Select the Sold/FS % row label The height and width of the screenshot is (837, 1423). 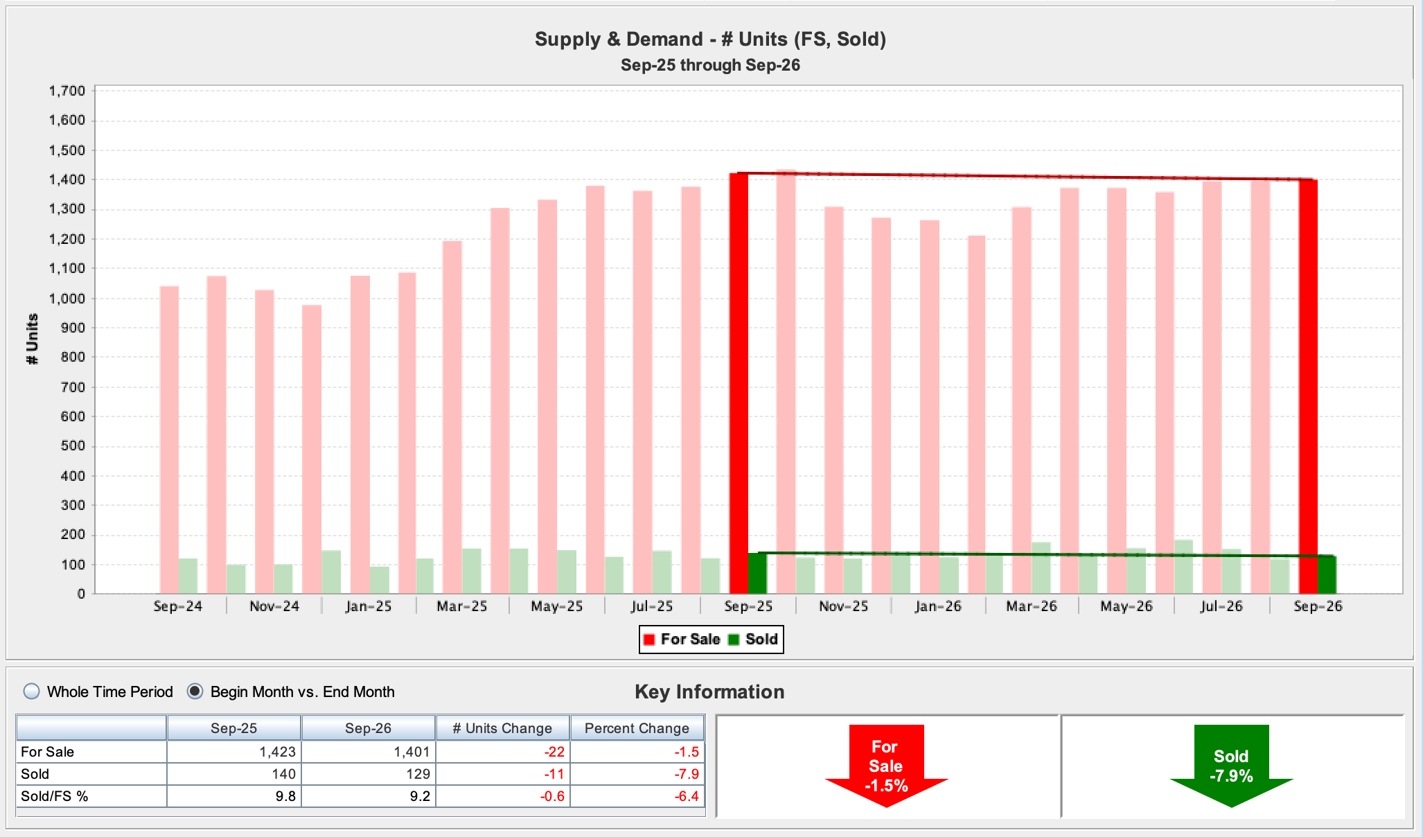coord(91,796)
